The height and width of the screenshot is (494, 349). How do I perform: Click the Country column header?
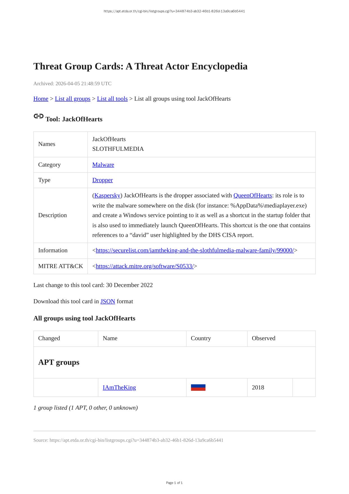click(201, 338)
